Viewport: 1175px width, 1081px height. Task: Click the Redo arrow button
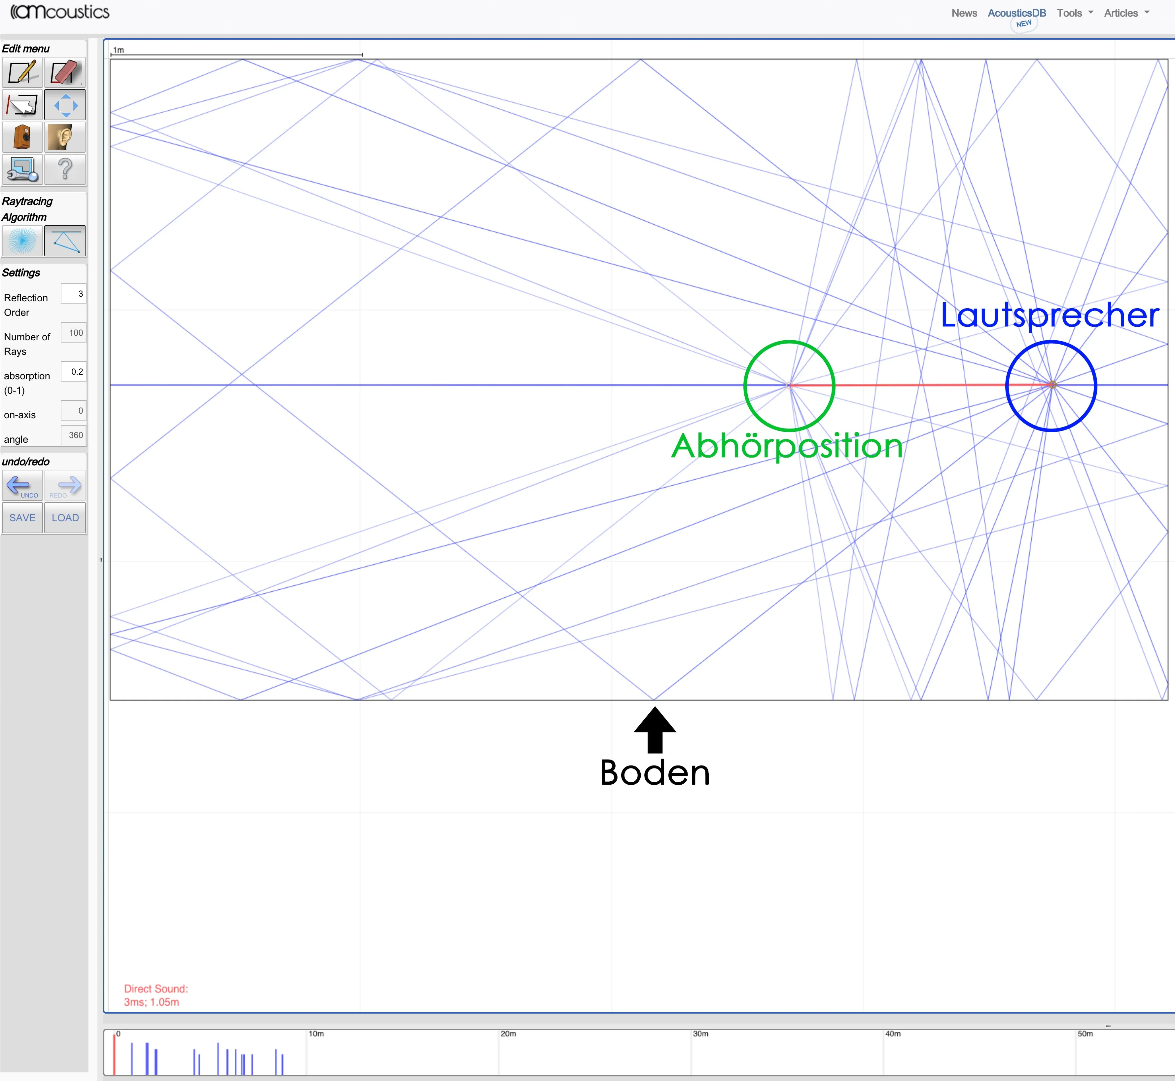click(x=65, y=486)
